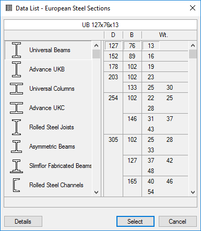Viewport: 201px width, 231px height.
Task: Click the data list icon in title bar
Action: pyautogui.click(x=9, y=8)
